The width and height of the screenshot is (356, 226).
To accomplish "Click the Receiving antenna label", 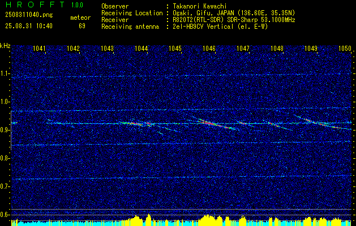I will (130, 27).
